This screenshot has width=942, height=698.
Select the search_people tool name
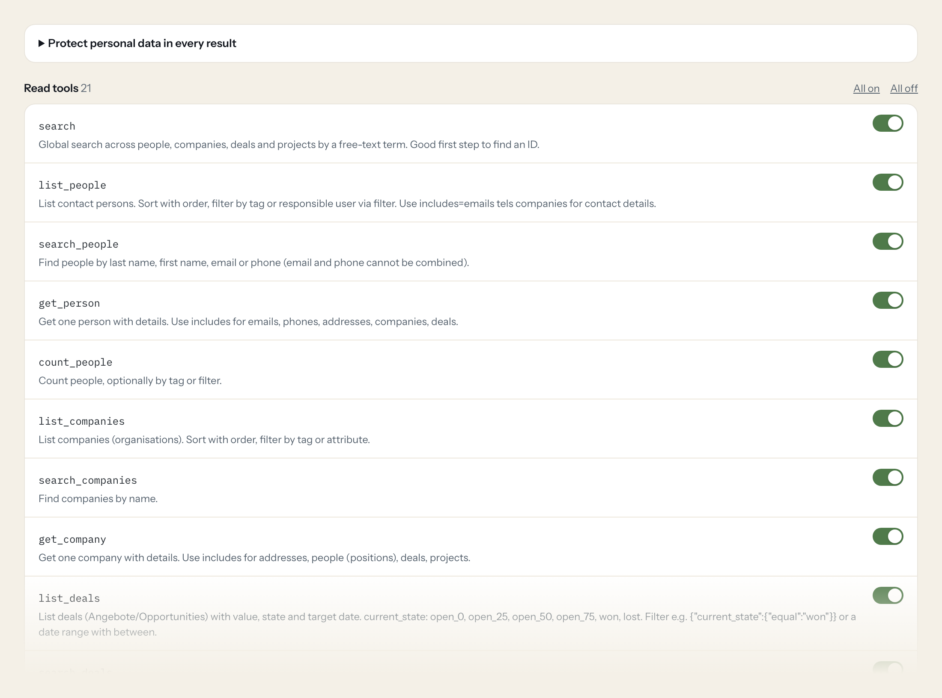pyautogui.click(x=78, y=244)
